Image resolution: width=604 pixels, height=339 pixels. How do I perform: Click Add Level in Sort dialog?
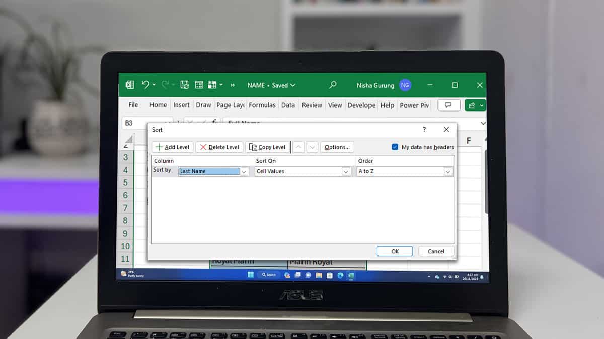(173, 147)
